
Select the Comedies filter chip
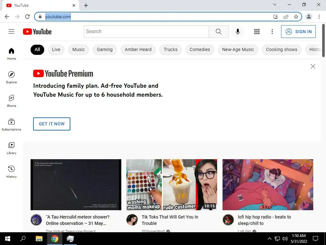point(200,49)
